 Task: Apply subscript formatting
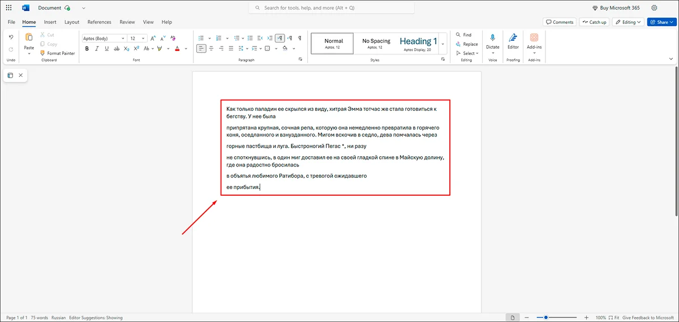coord(127,49)
